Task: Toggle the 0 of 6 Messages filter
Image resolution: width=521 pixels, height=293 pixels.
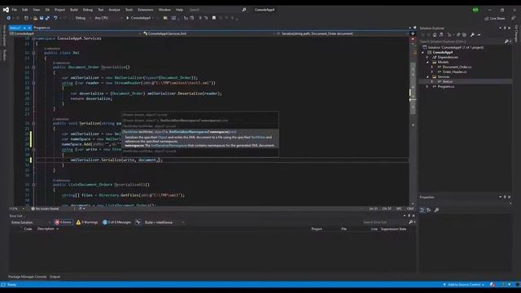Action: pyautogui.click(x=117, y=222)
